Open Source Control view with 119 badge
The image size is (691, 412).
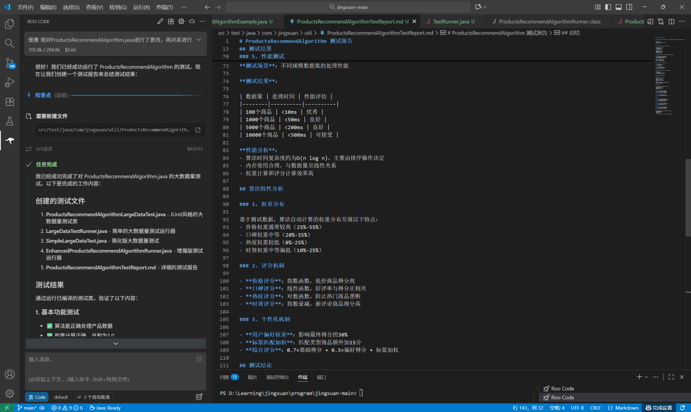coord(9,63)
